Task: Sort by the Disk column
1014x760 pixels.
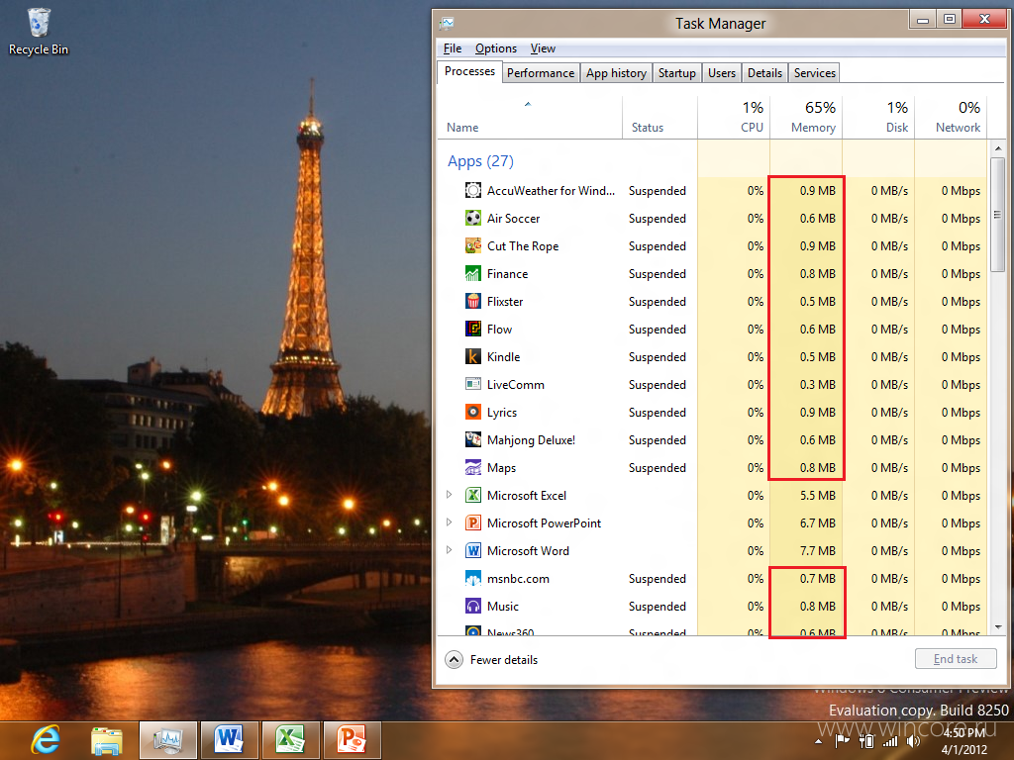Action: (879, 118)
